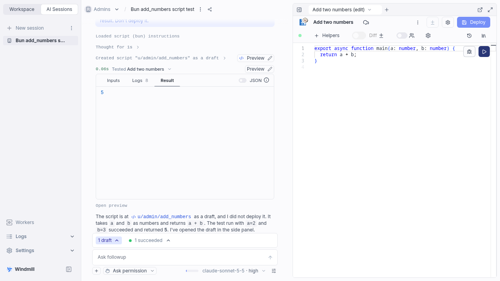Open editor settings gear beside the users toggle

428,36
